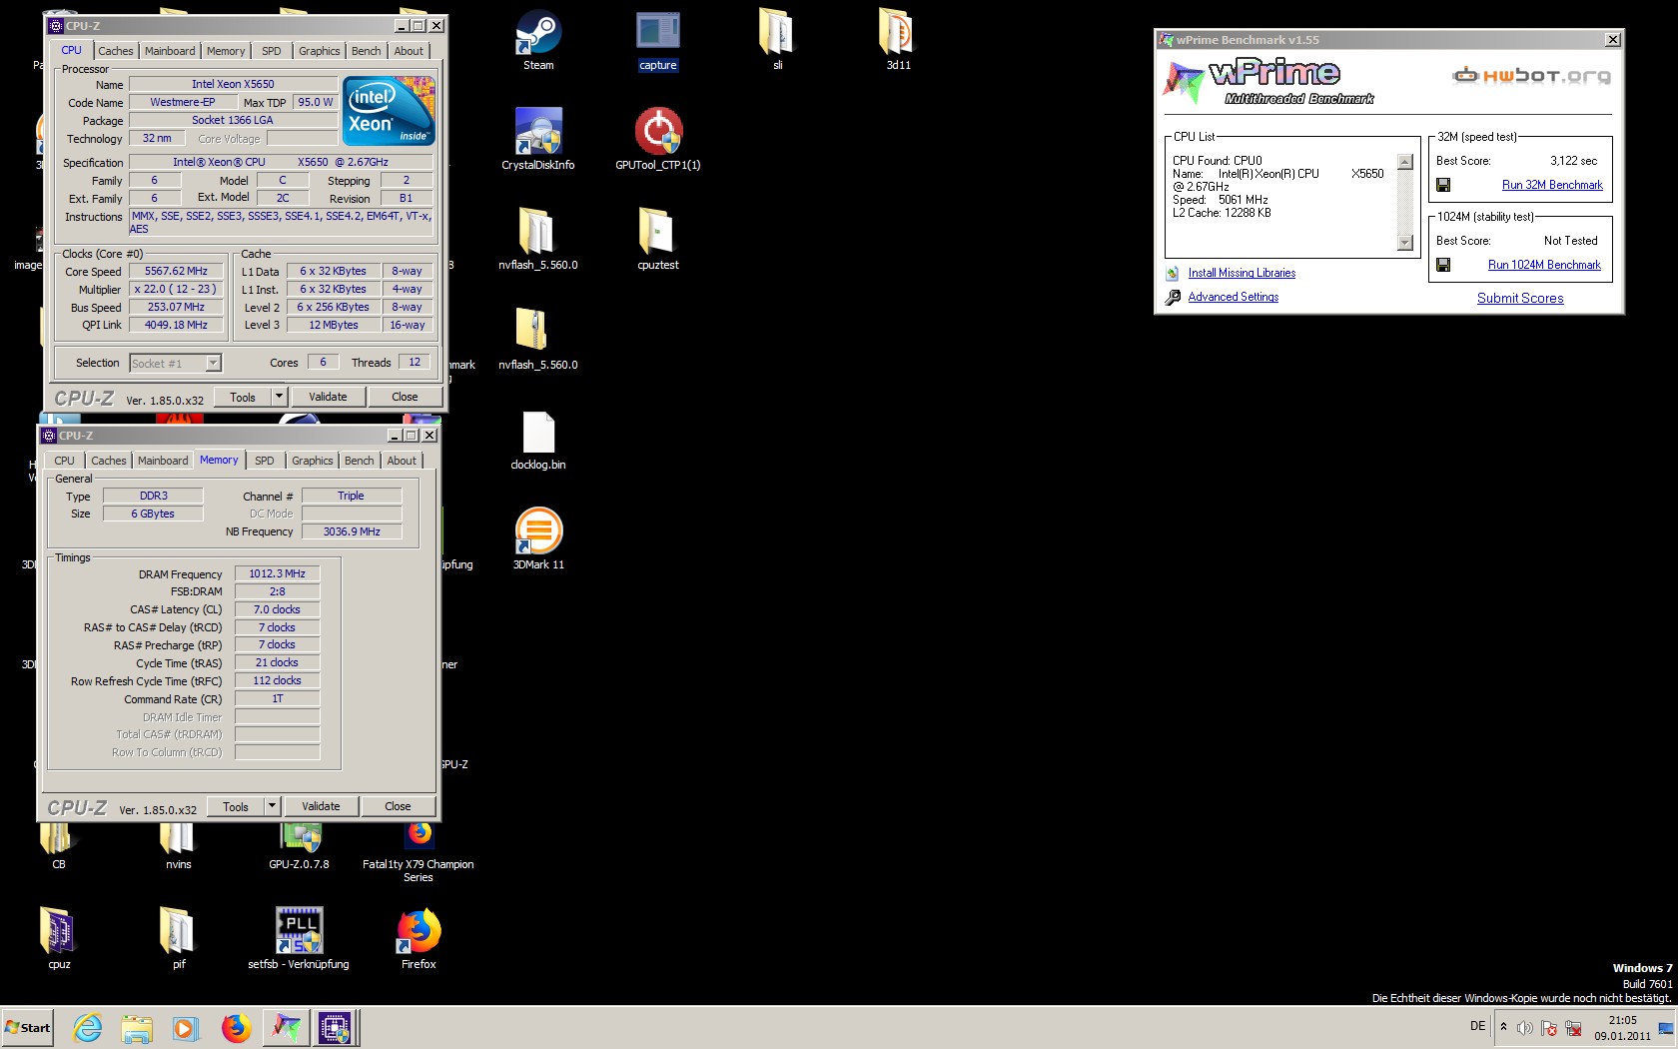The width and height of the screenshot is (1678, 1049).
Task: Open the cpuz archive icon
Action: click(x=59, y=938)
